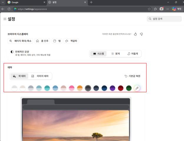Pick the purple theme swatch
This screenshot has height=141, width=184.
click(x=112, y=88)
